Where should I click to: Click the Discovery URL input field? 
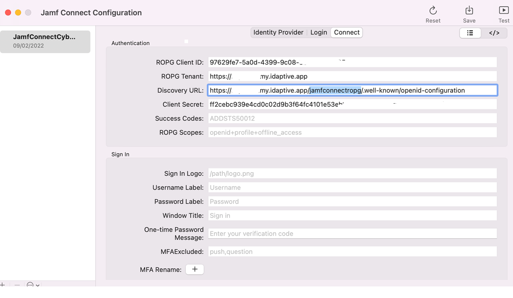[x=352, y=90]
